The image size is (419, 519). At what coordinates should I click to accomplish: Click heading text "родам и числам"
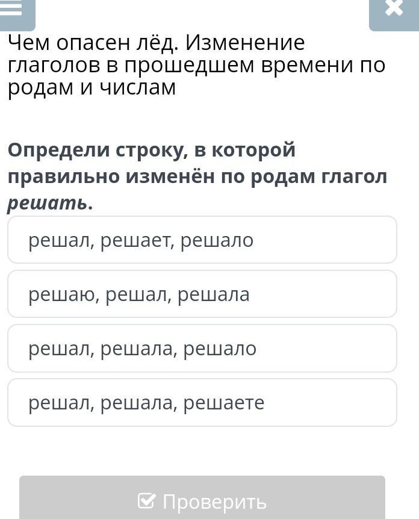tap(92, 88)
